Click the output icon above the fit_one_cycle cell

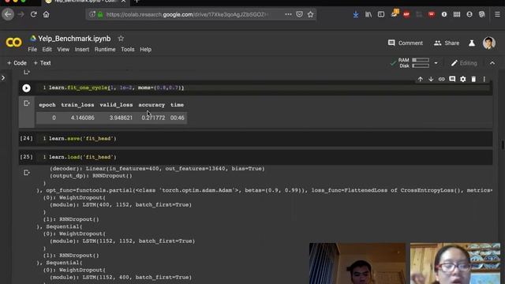(x=27, y=72)
